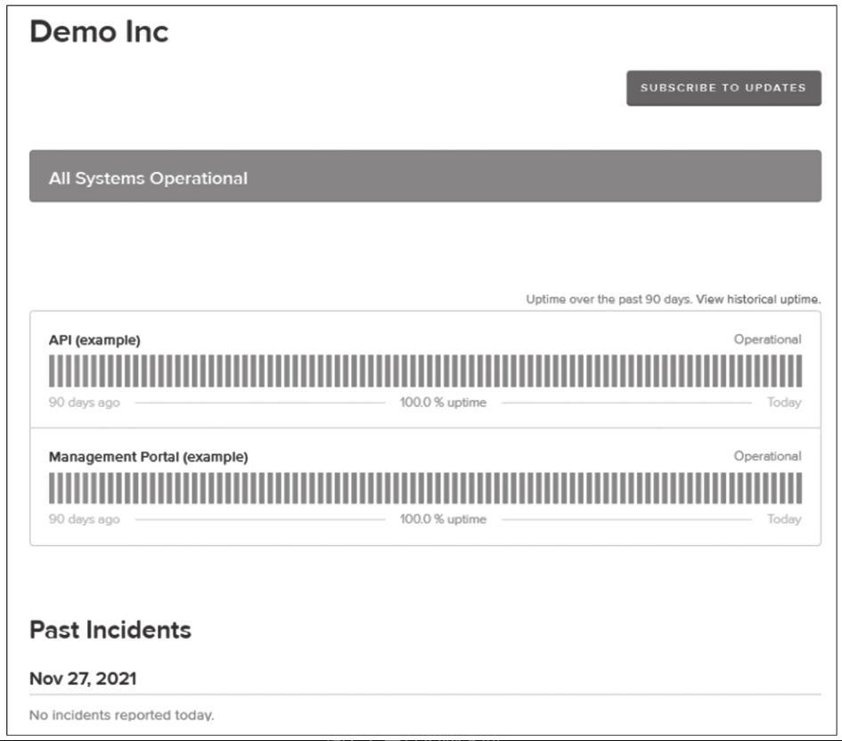Click the Subscribe to Updates button

pos(723,88)
